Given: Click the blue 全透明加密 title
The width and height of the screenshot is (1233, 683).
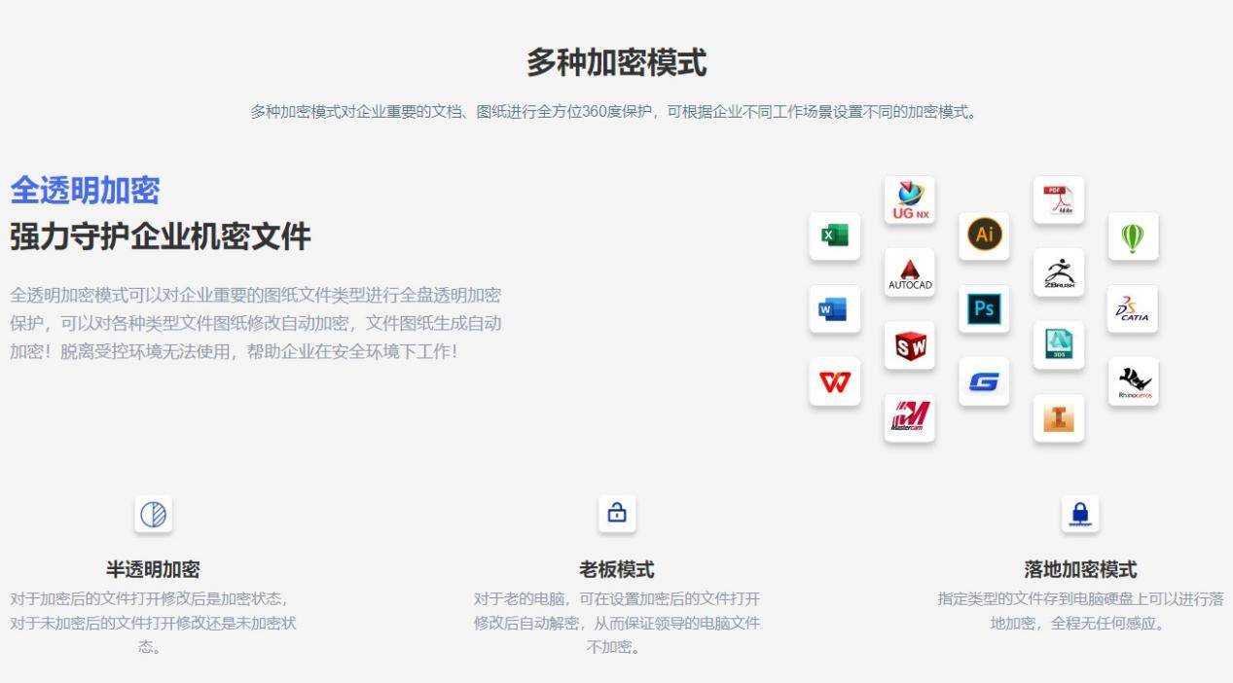Looking at the screenshot, I should 85,191.
